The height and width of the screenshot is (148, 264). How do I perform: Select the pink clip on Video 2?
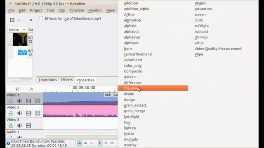[80, 111]
